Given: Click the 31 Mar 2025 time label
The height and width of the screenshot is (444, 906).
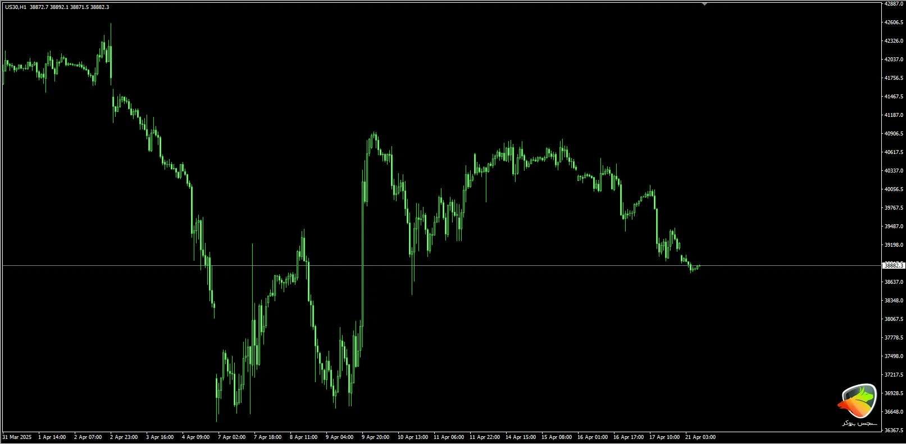Looking at the screenshot, I should tap(17, 437).
